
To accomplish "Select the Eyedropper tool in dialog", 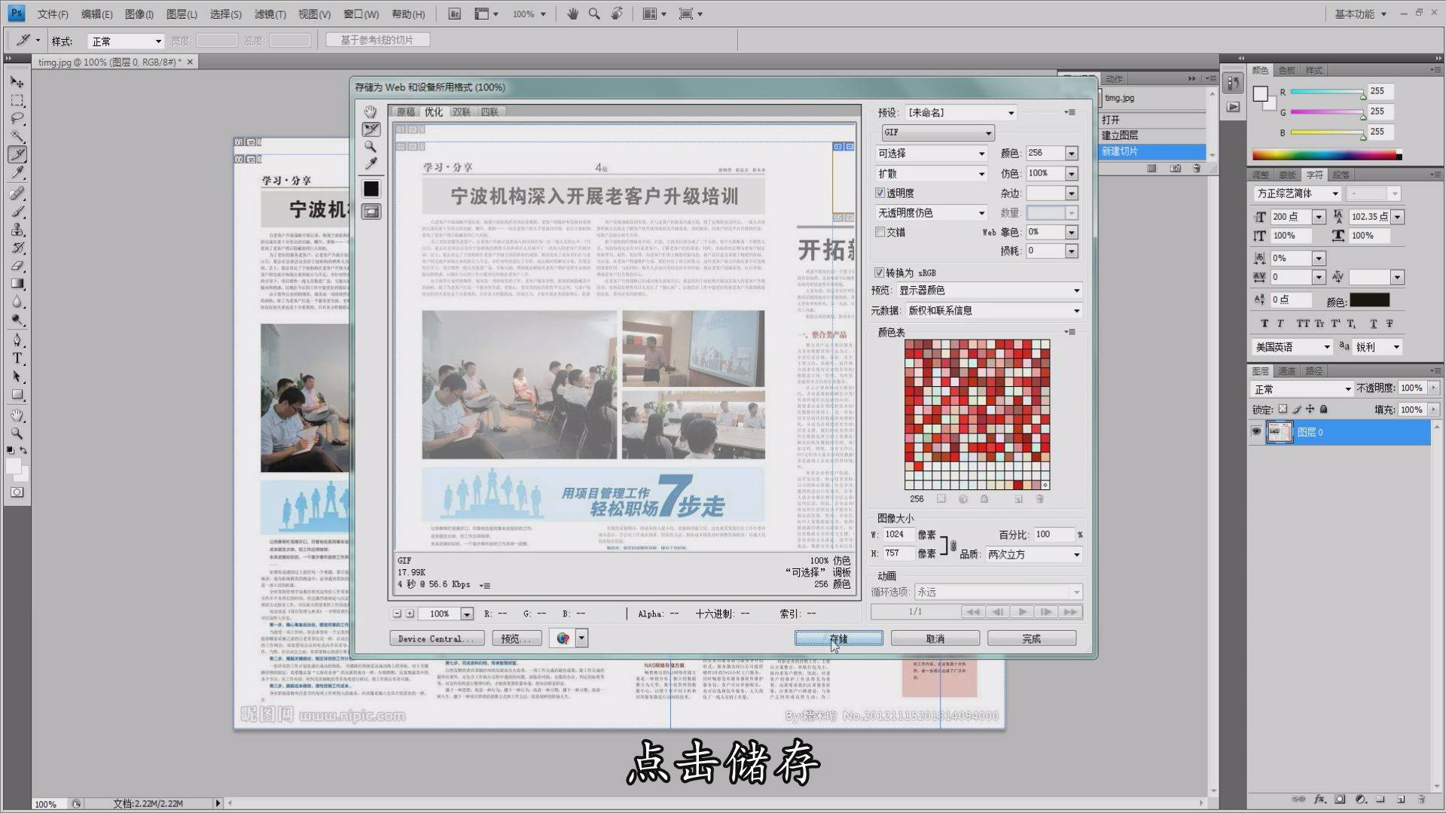I will [x=371, y=164].
